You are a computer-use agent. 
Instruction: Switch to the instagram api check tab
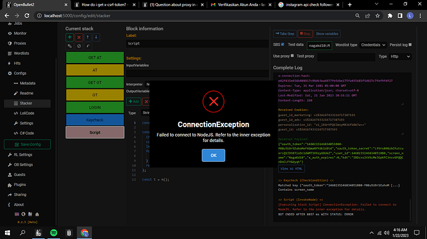(309, 4)
